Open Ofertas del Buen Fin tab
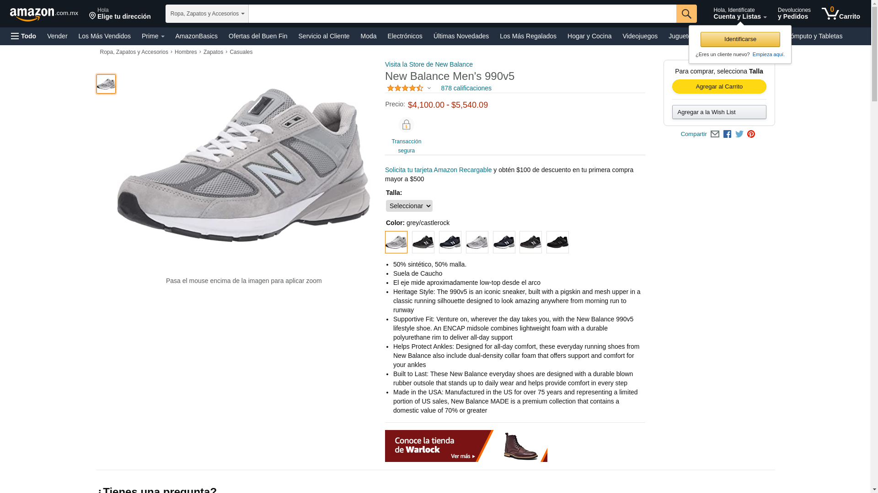The image size is (878, 493). (258, 36)
